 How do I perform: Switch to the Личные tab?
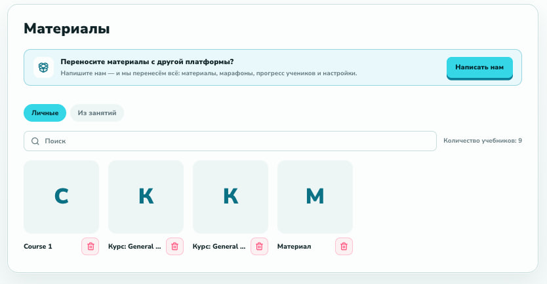coord(45,113)
